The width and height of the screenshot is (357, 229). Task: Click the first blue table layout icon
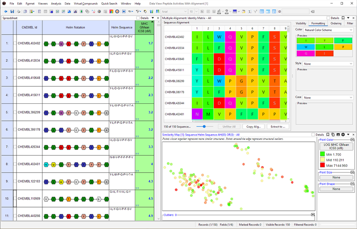[x=262, y=12]
